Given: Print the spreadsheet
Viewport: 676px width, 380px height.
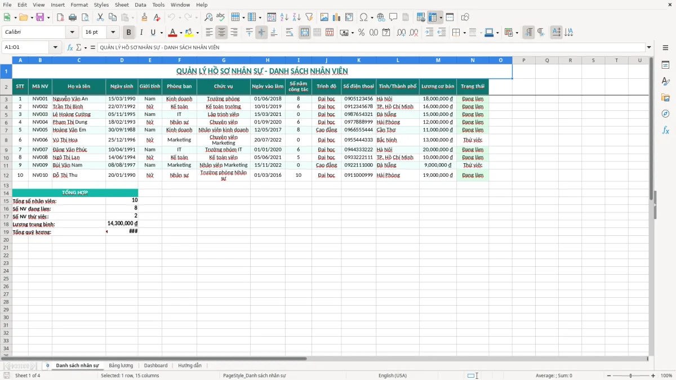Looking at the screenshot, I should (73, 17).
